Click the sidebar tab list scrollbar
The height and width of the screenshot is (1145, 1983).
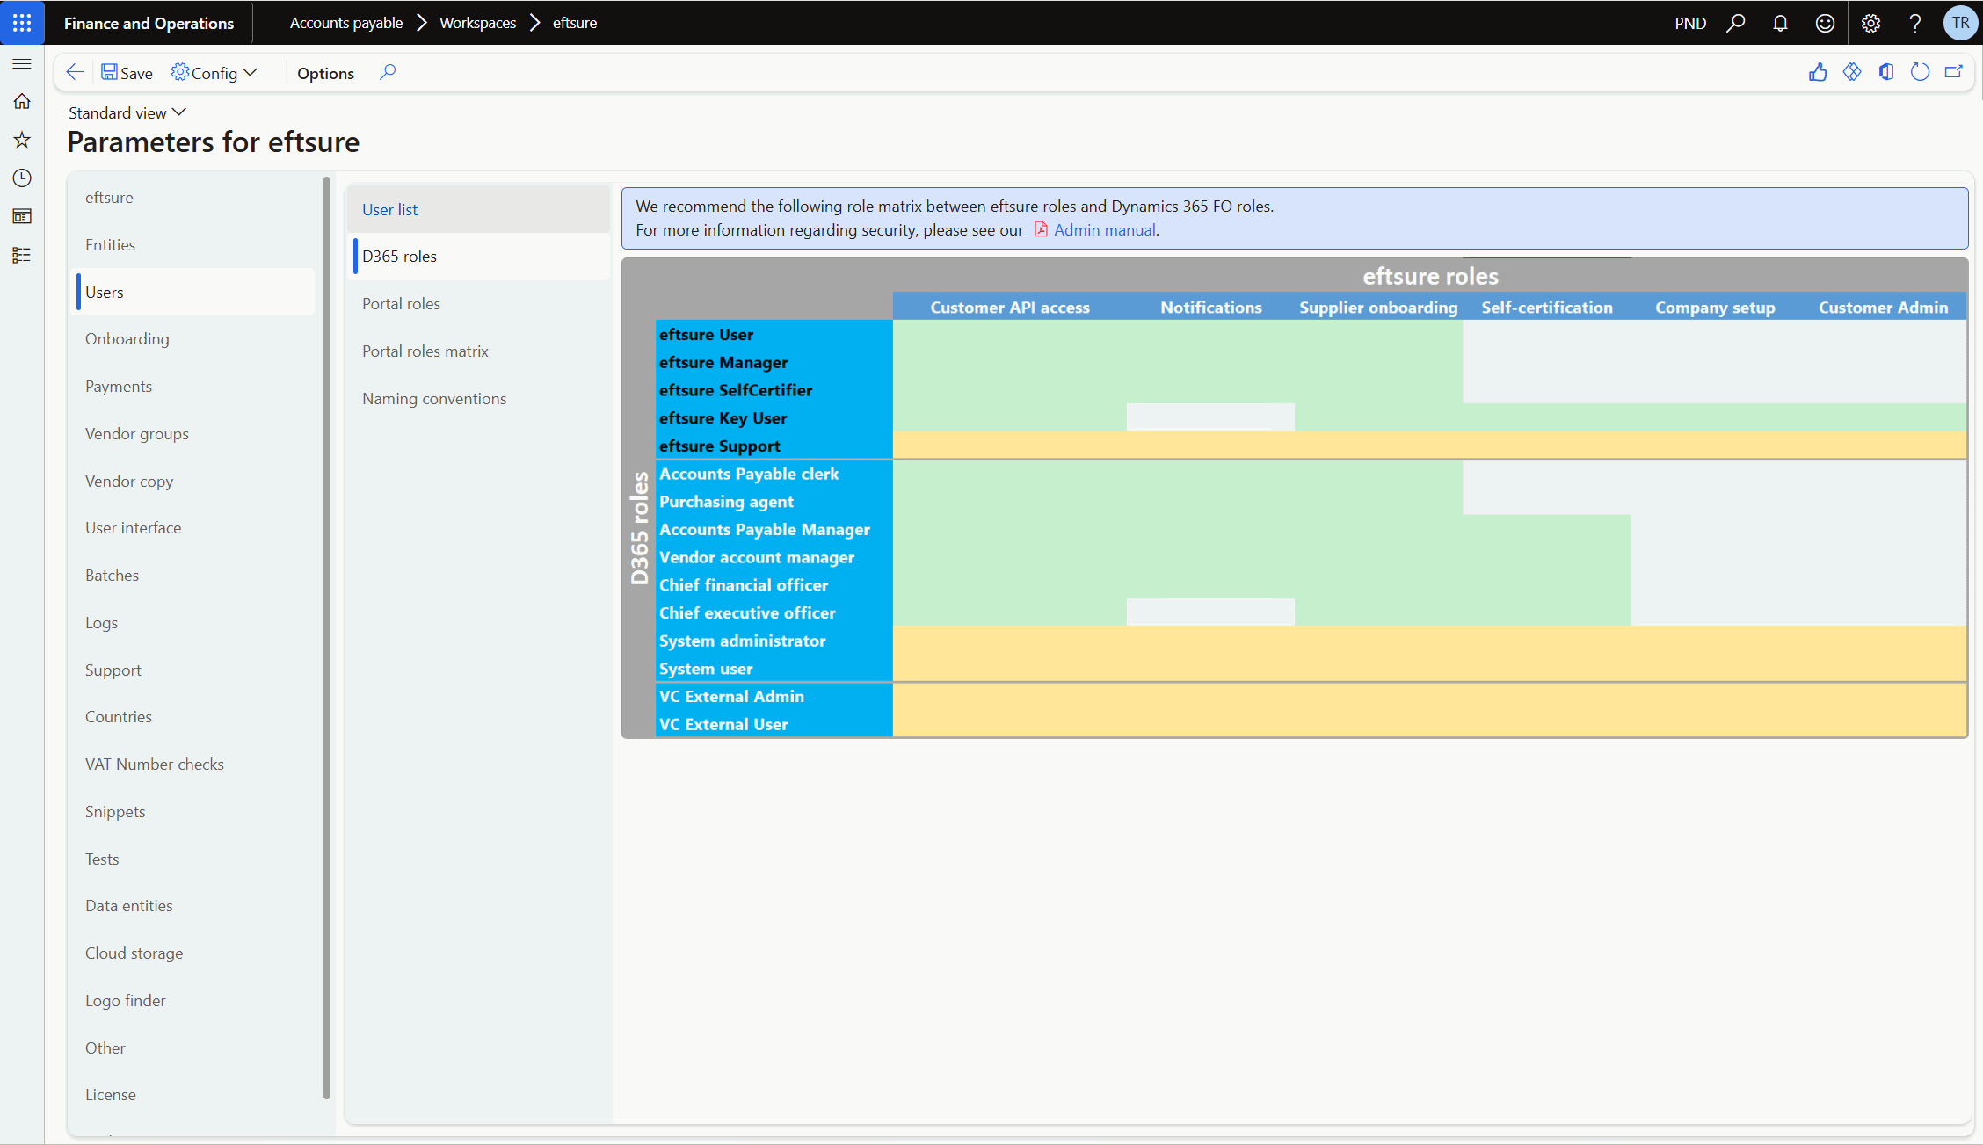click(327, 637)
